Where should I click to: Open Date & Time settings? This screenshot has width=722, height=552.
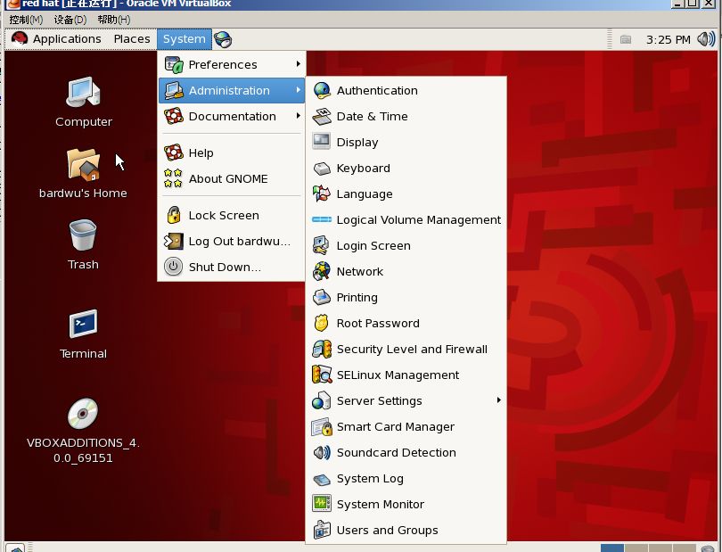click(x=406, y=116)
